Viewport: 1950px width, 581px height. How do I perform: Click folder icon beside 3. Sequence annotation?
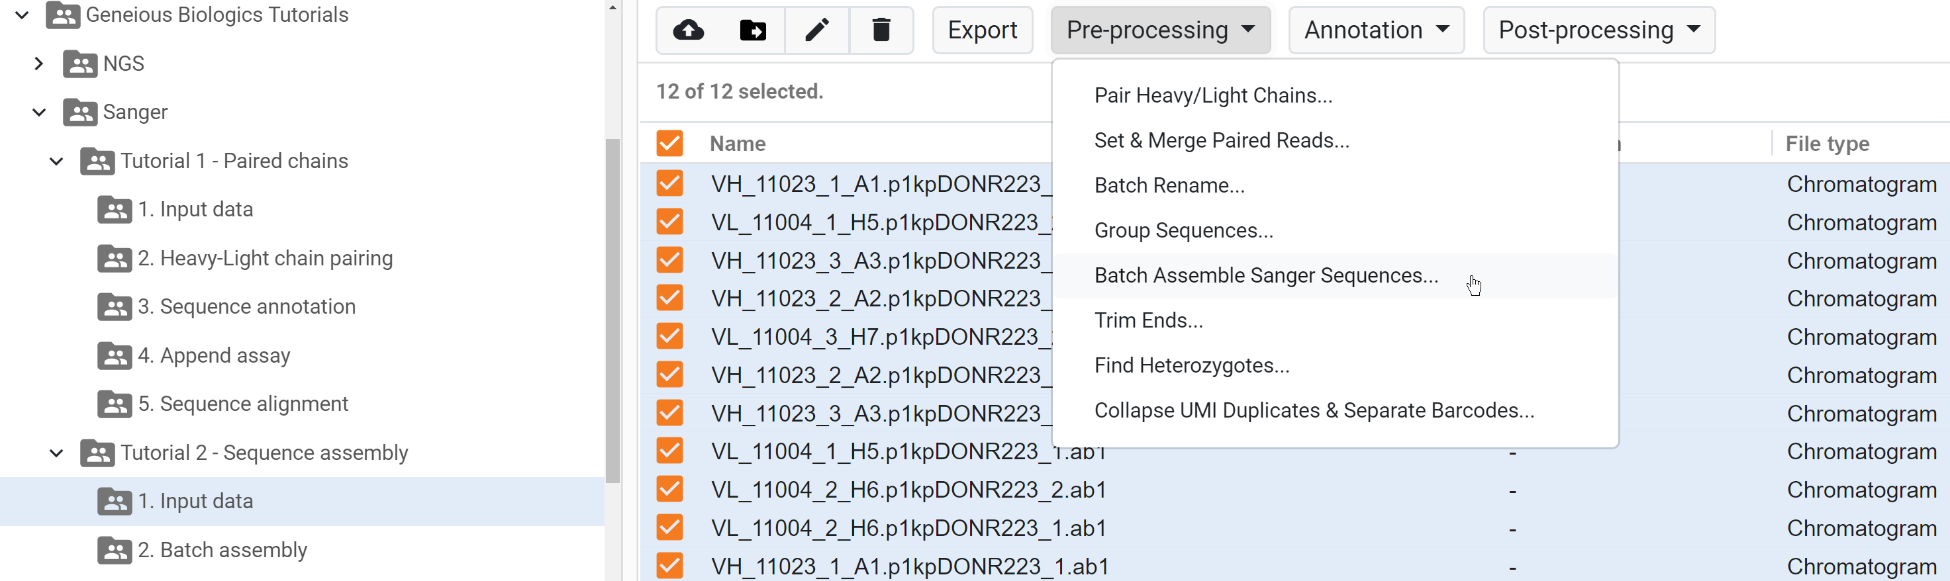[x=115, y=307]
